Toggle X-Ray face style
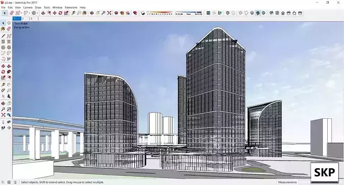This screenshot has width=344, height=185. pos(227,13)
